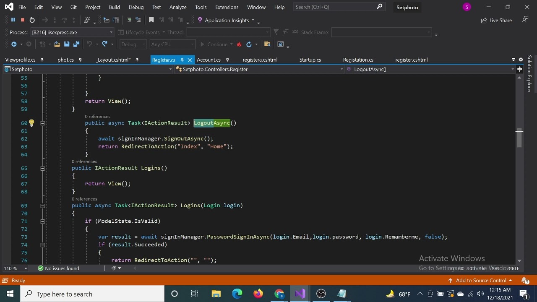Open the feedback icon near Live Share
Screen dimensions: 537x302
pyautogui.click(x=525, y=20)
